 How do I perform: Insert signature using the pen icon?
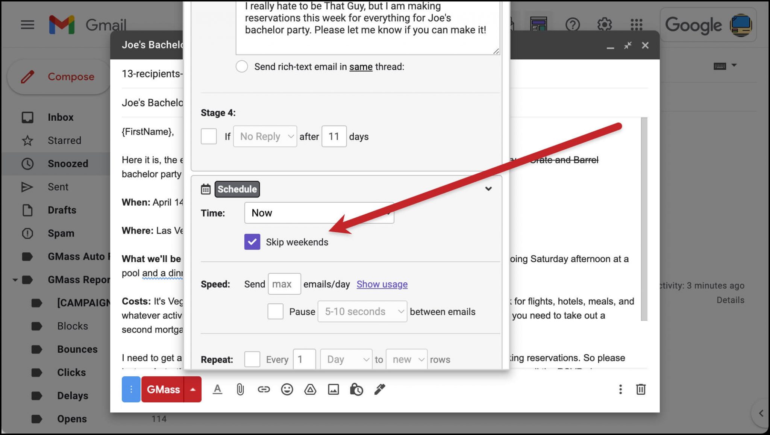coord(380,390)
